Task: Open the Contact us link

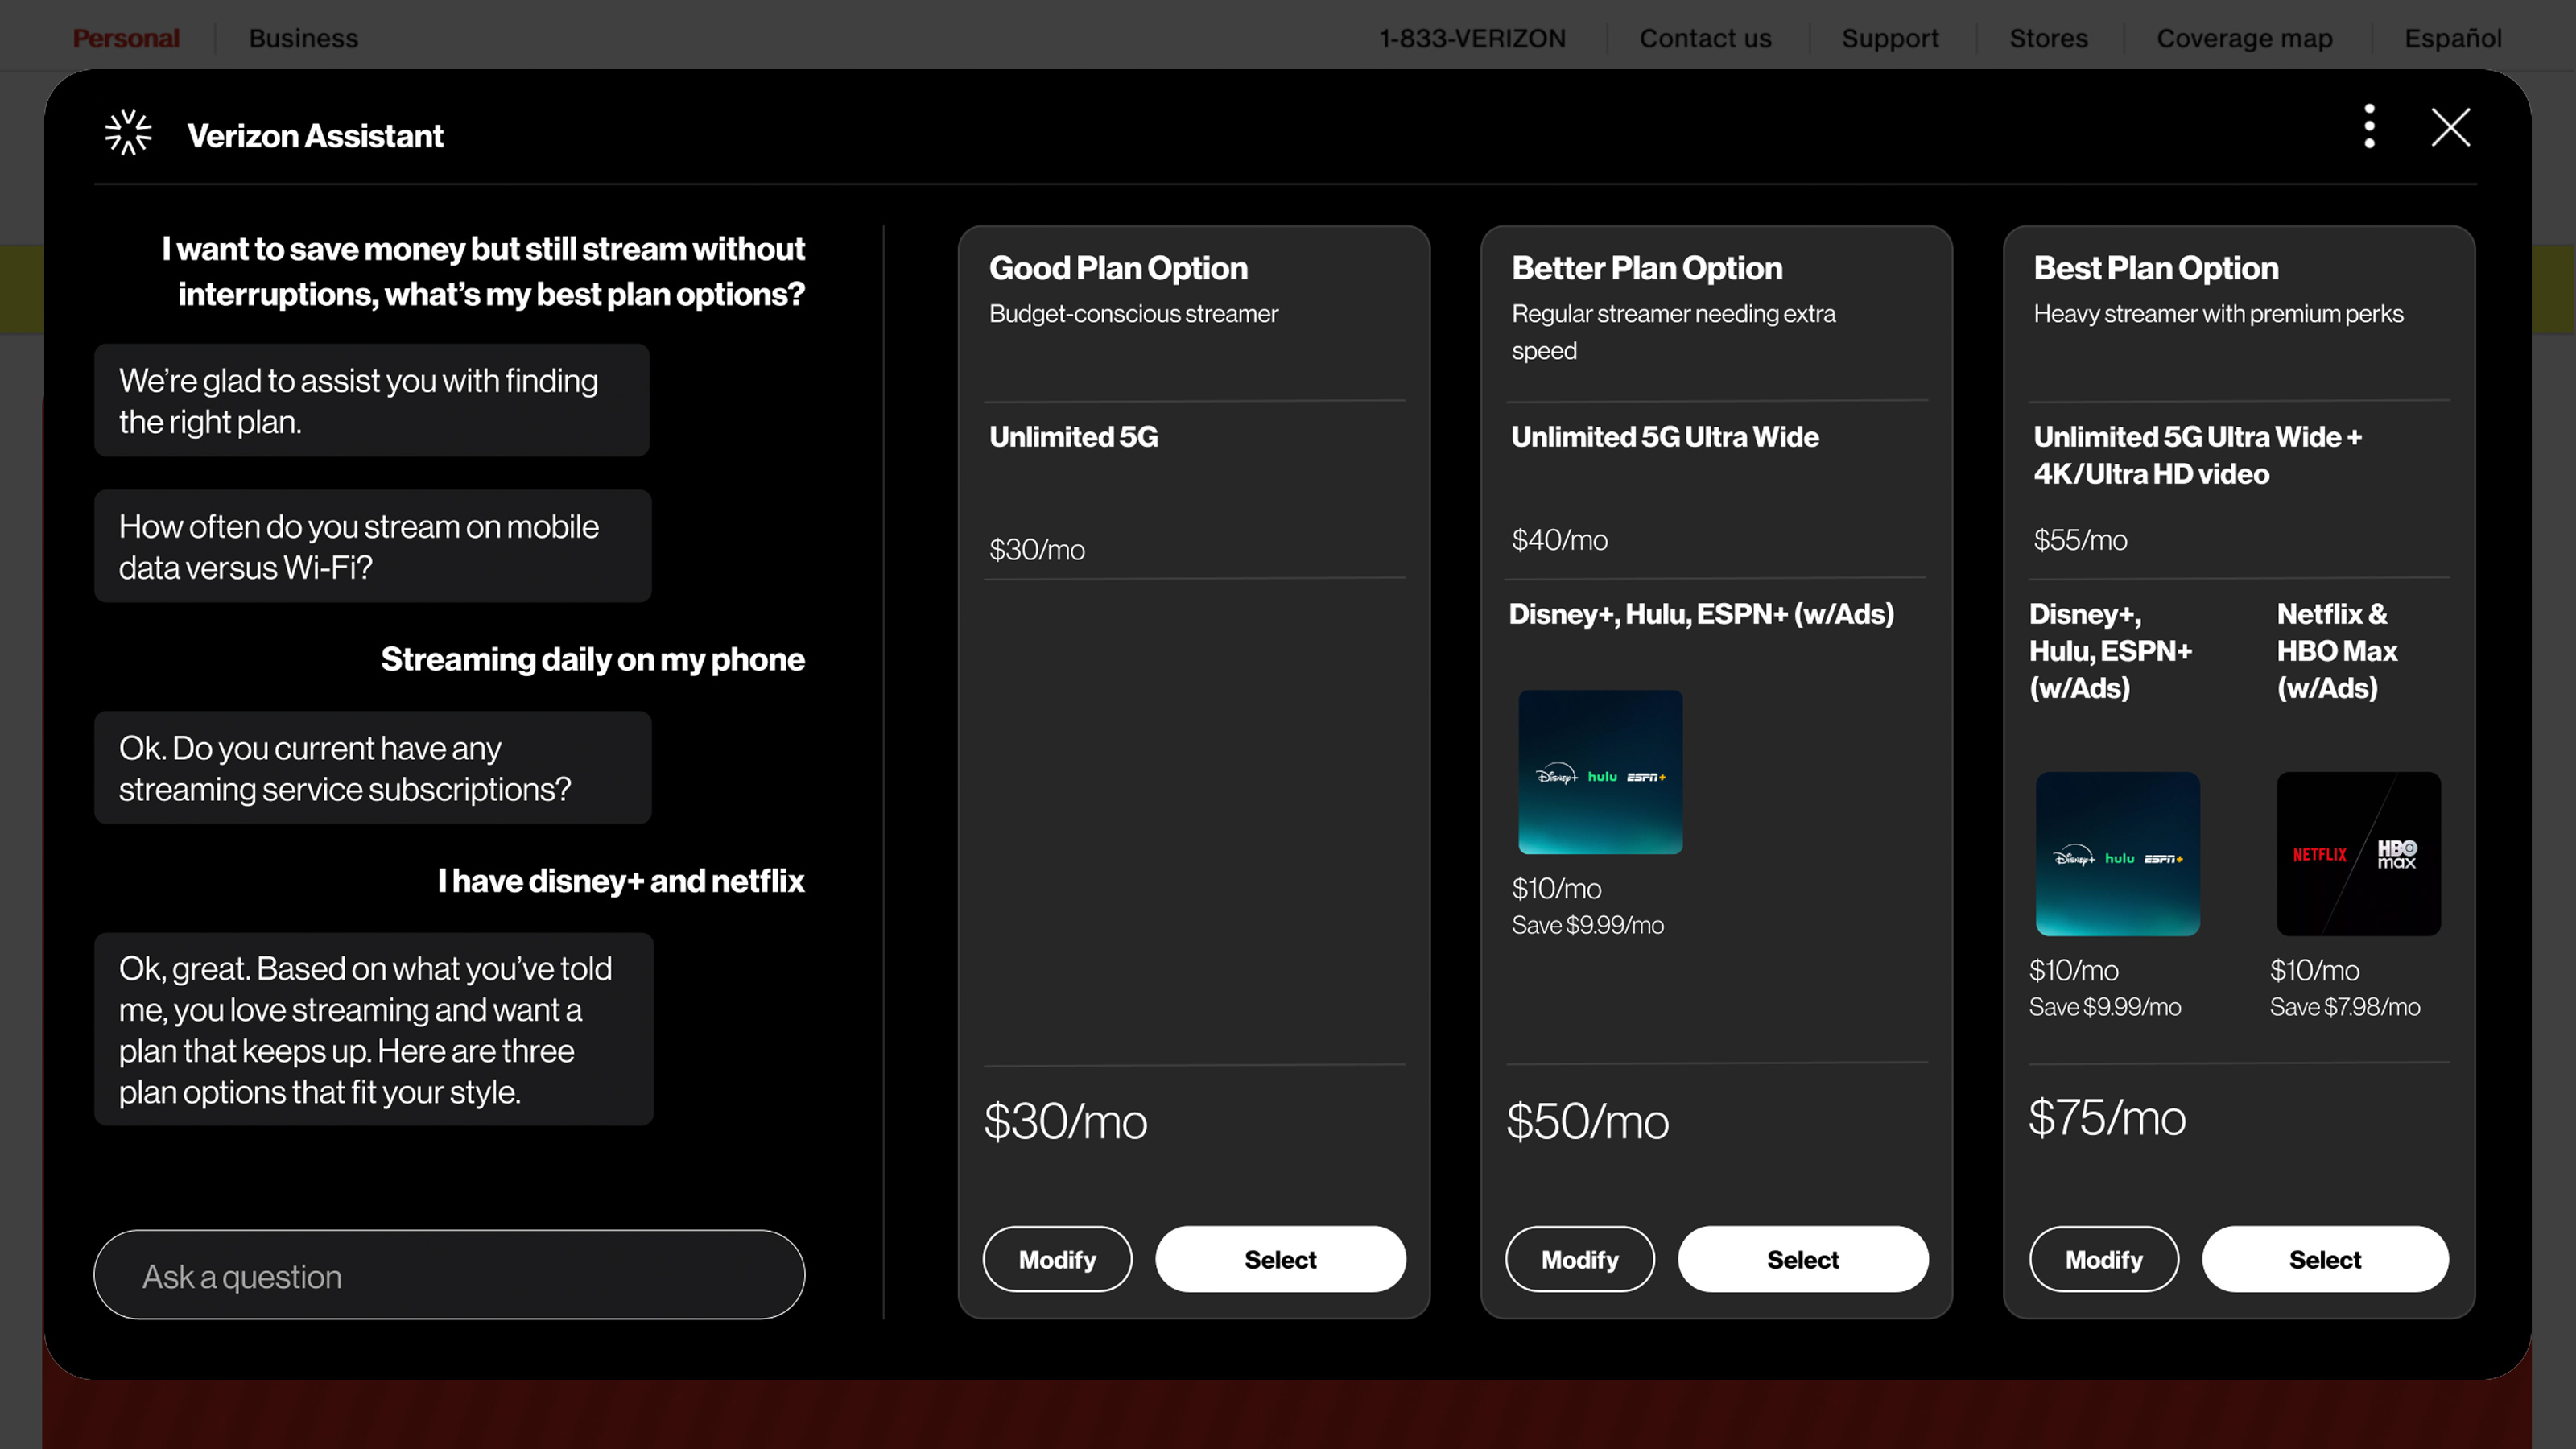Action: [x=1705, y=38]
